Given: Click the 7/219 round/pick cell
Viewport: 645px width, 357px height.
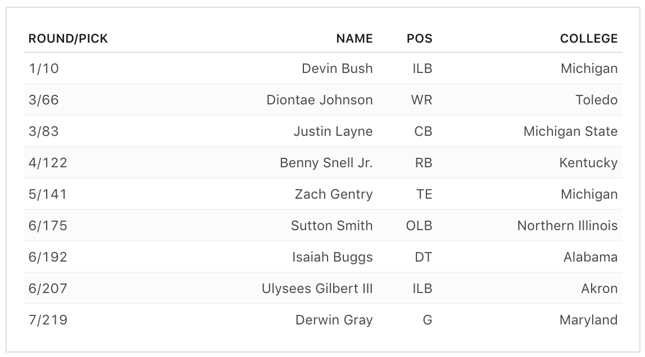Looking at the screenshot, I should pyautogui.click(x=48, y=320).
